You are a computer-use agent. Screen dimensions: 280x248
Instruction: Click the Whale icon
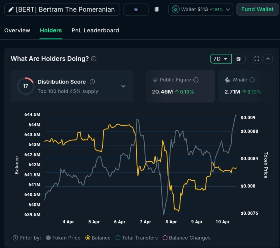(227, 80)
